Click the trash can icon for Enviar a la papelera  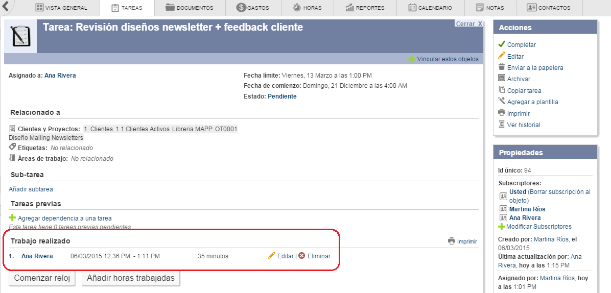tap(502, 67)
